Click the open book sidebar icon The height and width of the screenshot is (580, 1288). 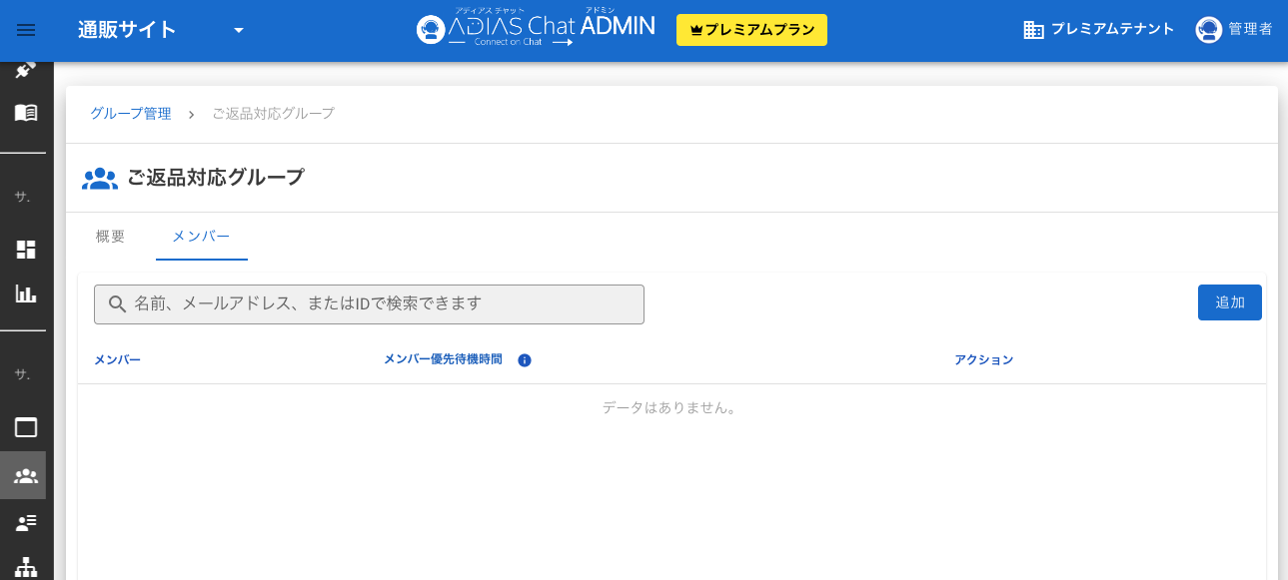[x=26, y=113]
